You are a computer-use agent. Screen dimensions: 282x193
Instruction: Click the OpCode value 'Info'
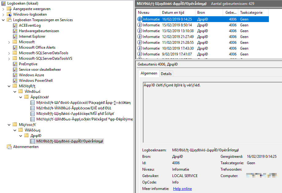coord(175,182)
